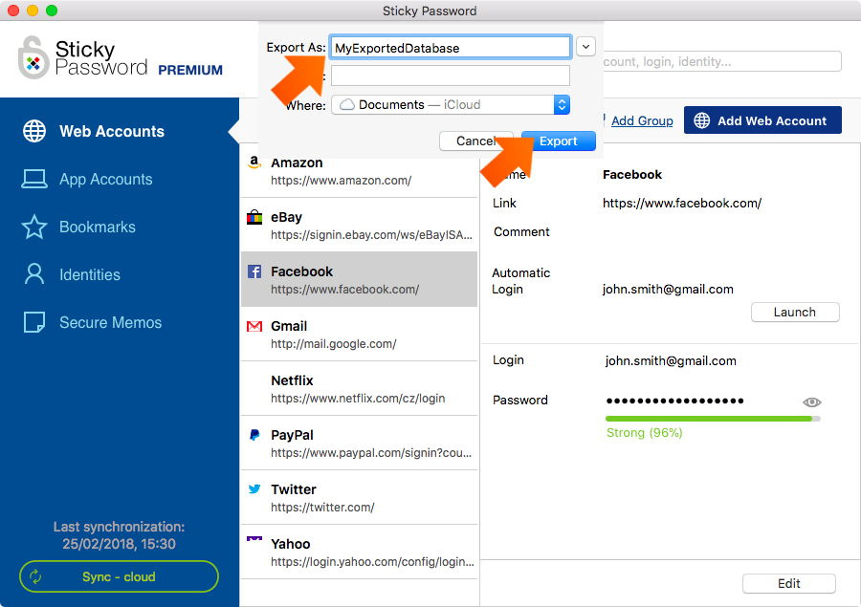Maximize the window with the green button
This screenshot has height=607, width=861.
click(x=52, y=11)
